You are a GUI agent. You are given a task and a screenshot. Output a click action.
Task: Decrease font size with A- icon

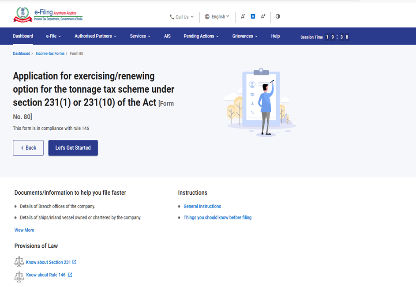pyautogui.click(x=243, y=17)
